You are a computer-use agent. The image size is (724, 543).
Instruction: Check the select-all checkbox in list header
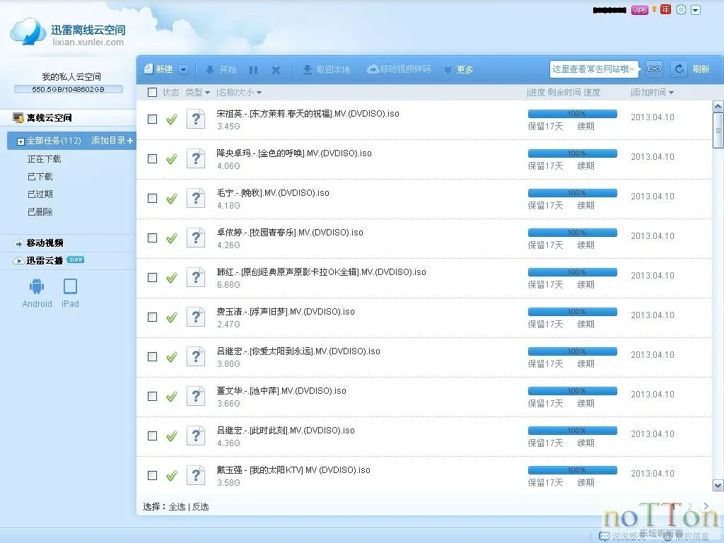[x=152, y=92]
